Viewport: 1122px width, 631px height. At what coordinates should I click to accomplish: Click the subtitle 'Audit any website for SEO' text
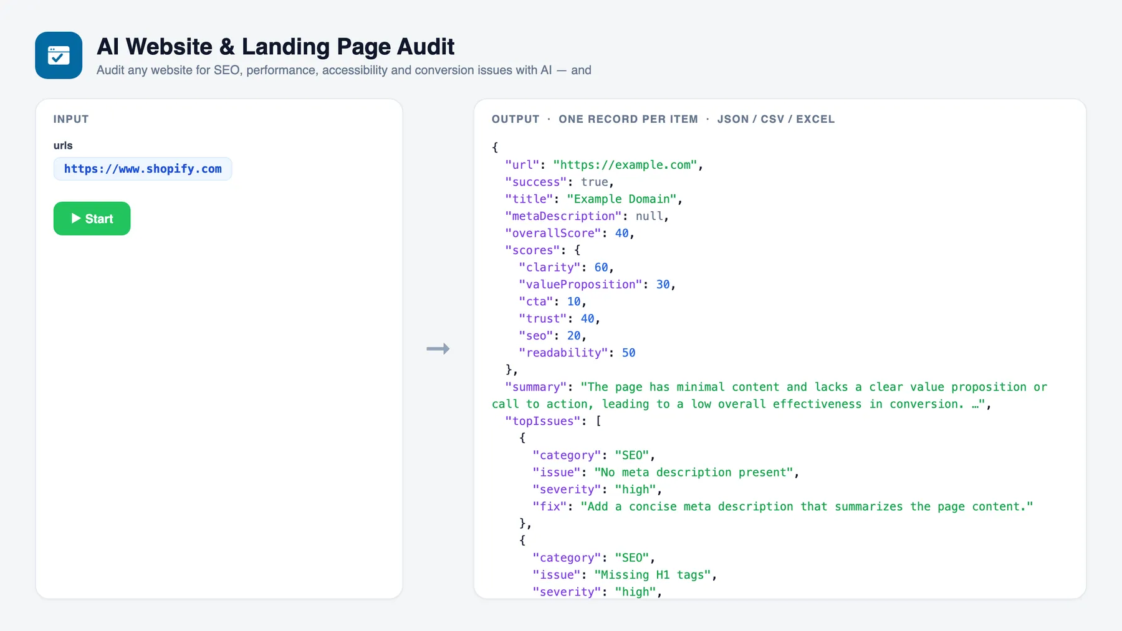click(344, 70)
